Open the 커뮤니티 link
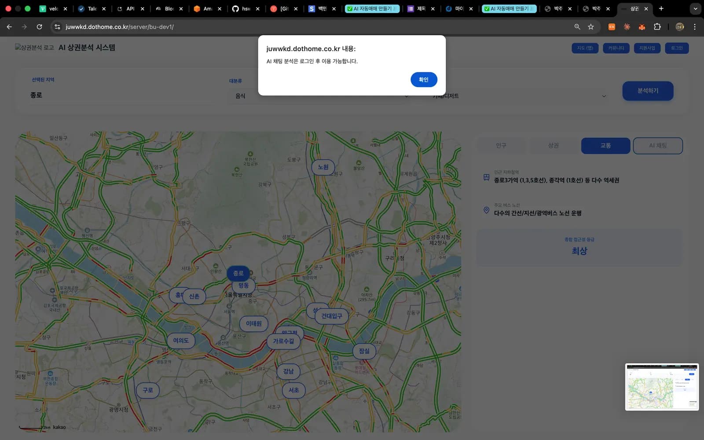704x440 pixels. pos(616,48)
